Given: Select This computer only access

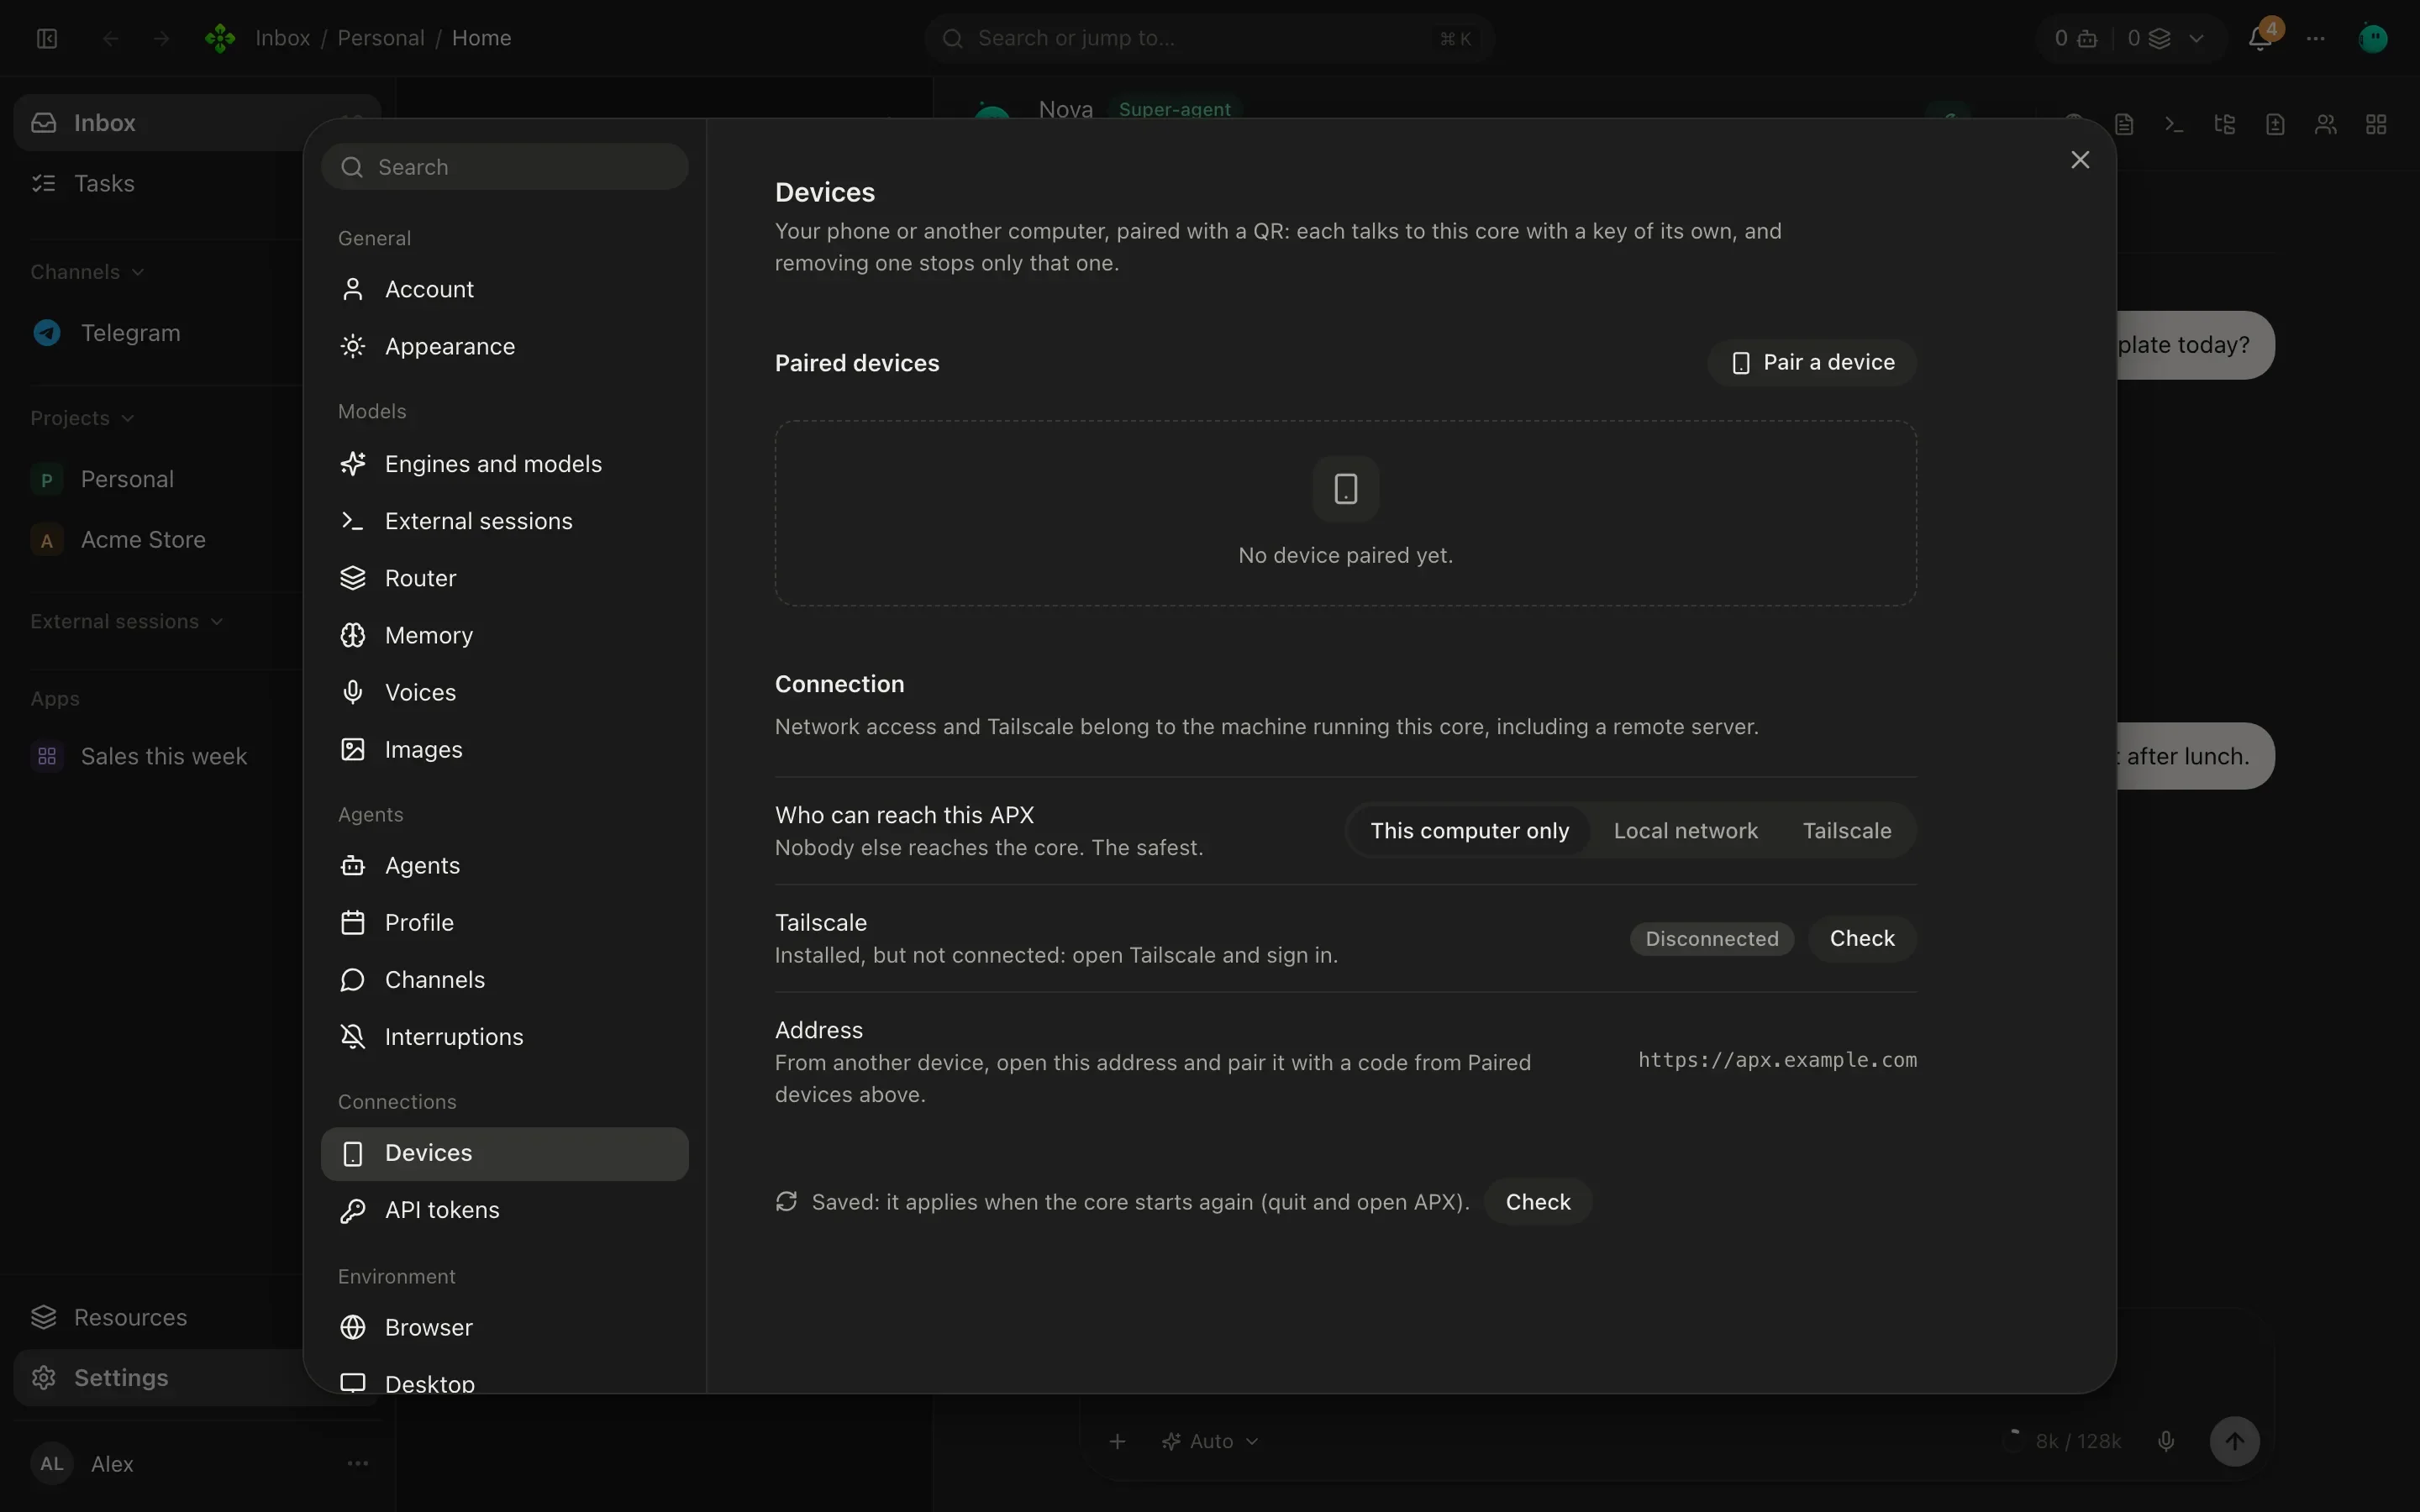Looking at the screenshot, I should coord(1469,831).
